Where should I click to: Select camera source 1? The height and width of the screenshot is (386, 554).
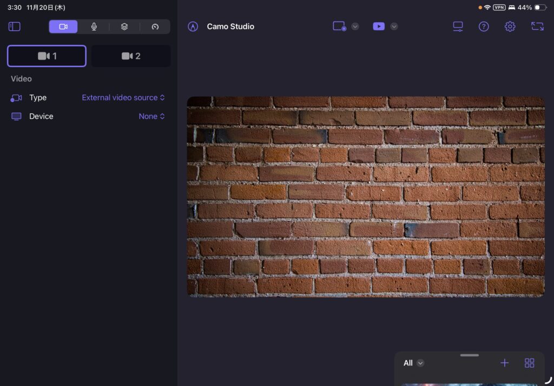point(47,56)
